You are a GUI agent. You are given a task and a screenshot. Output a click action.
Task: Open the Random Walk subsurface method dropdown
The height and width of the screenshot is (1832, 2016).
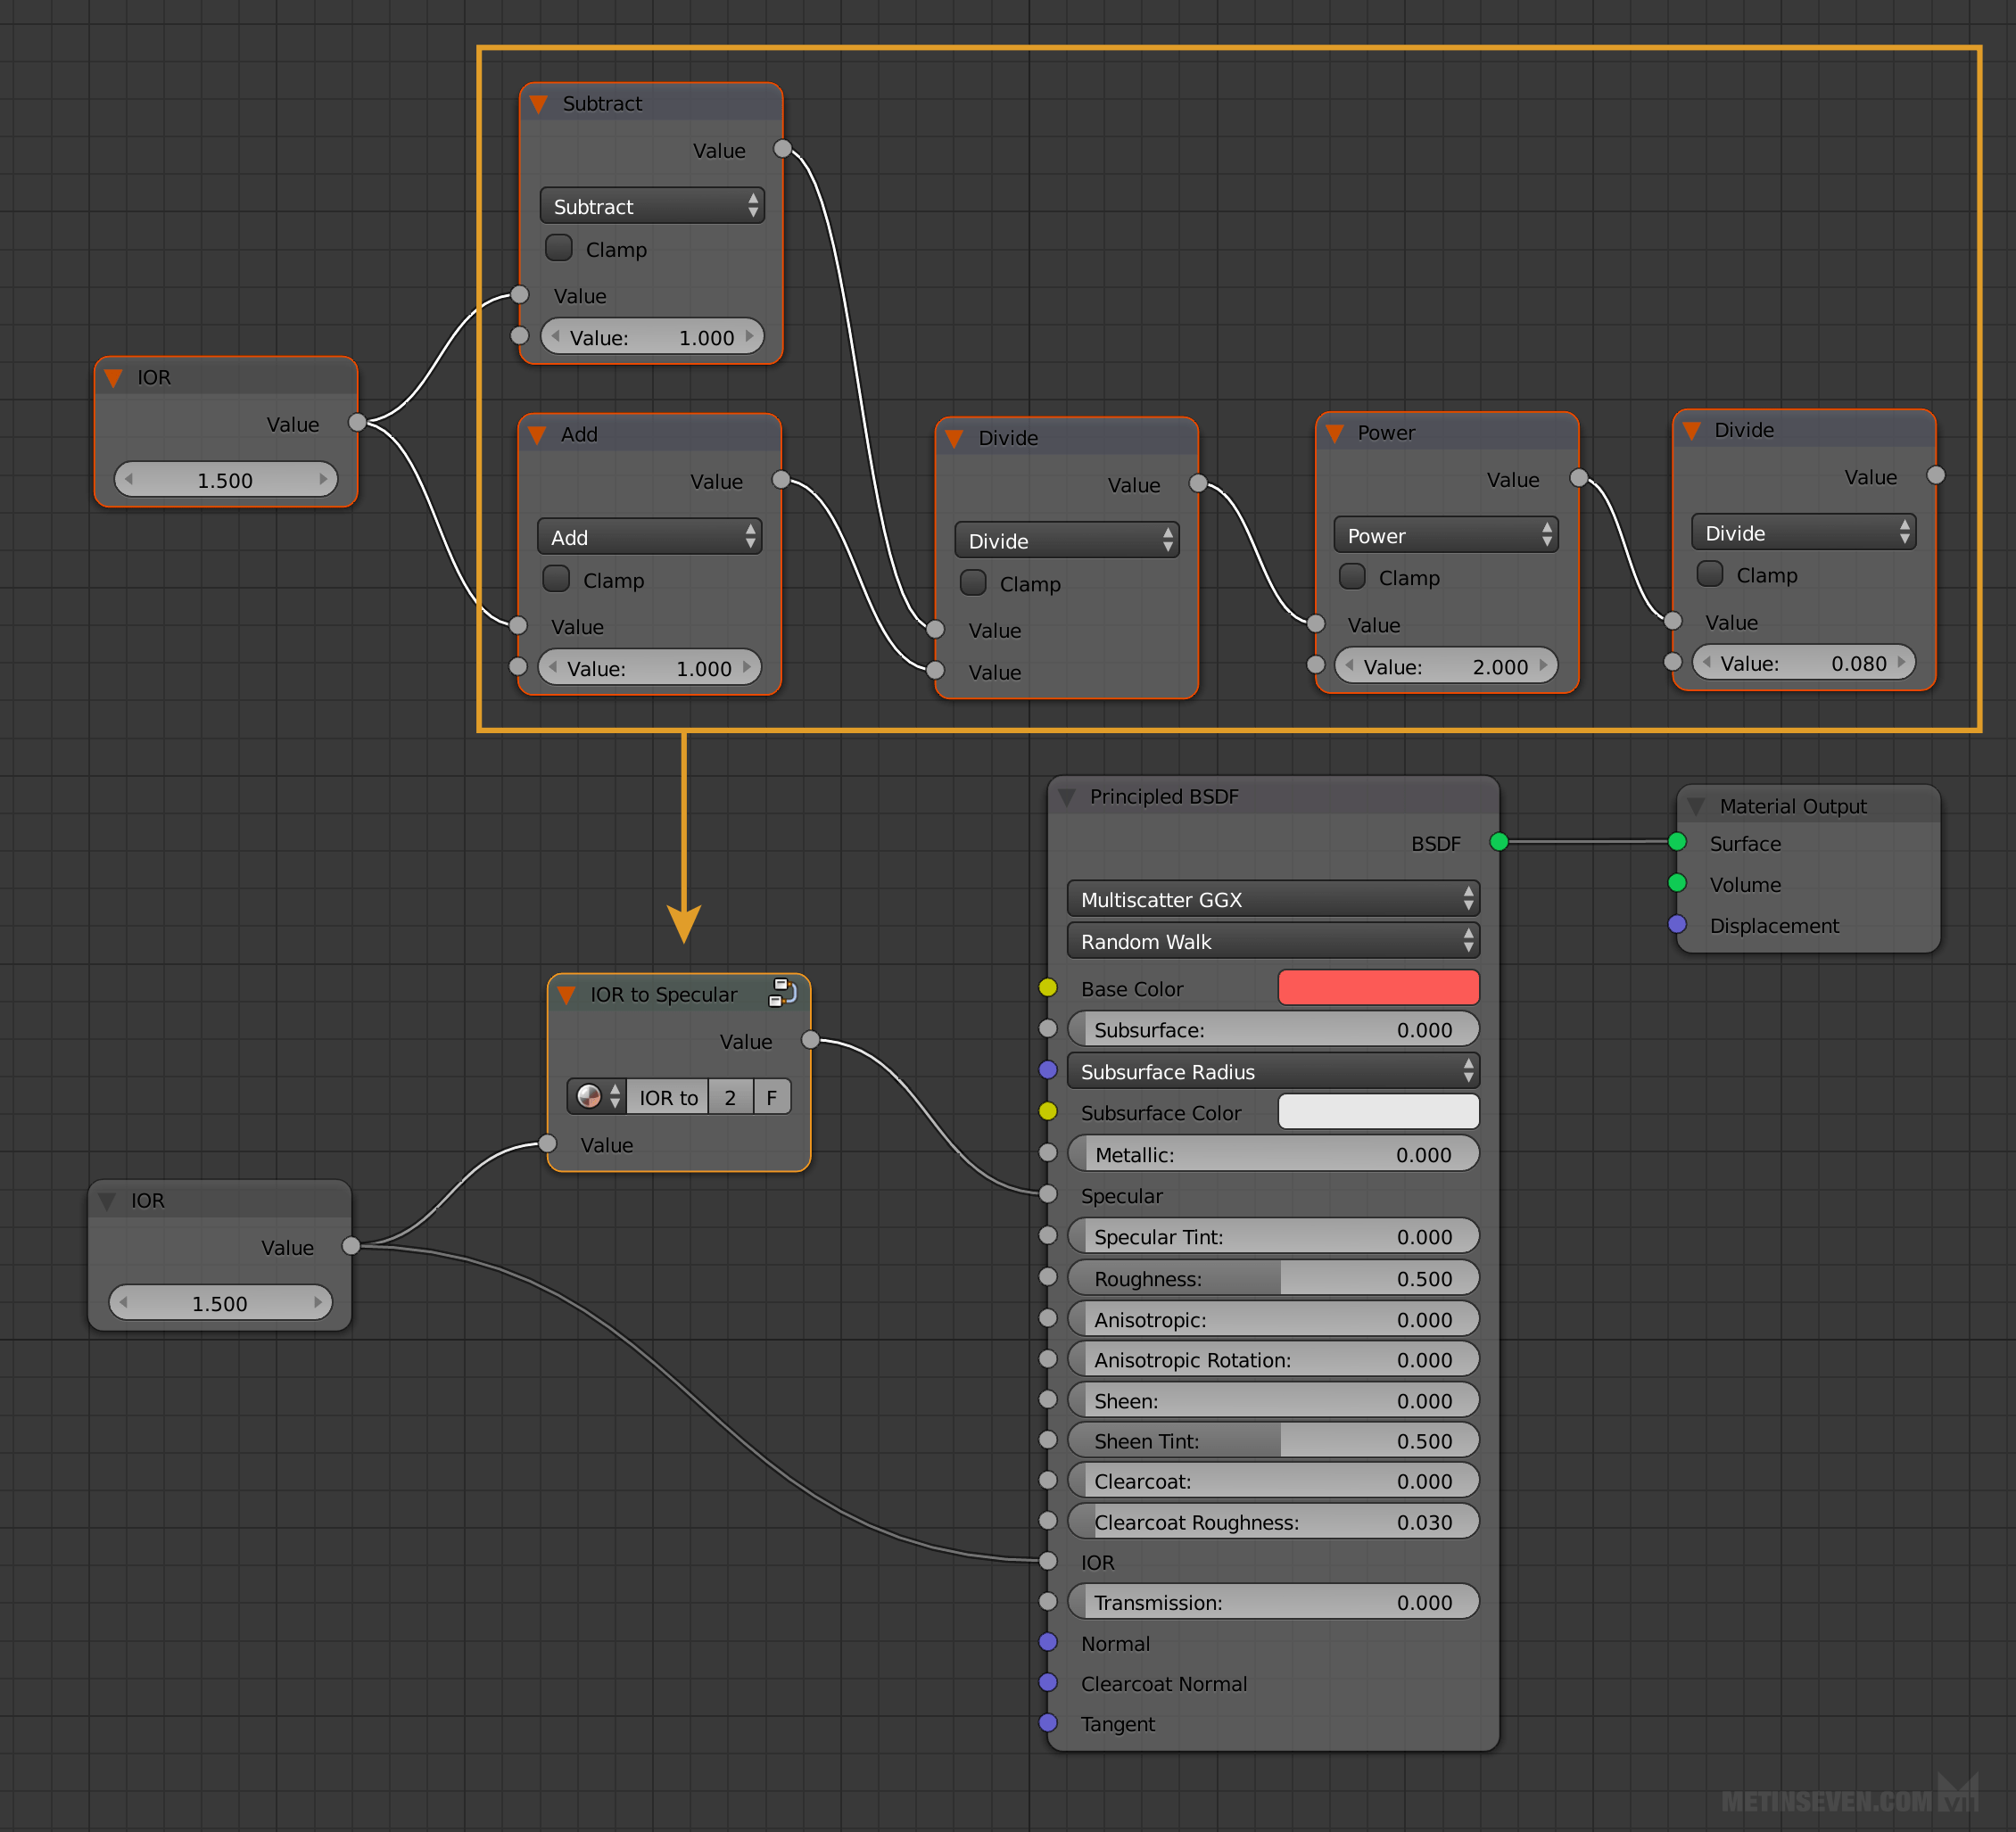(x=1273, y=941)
